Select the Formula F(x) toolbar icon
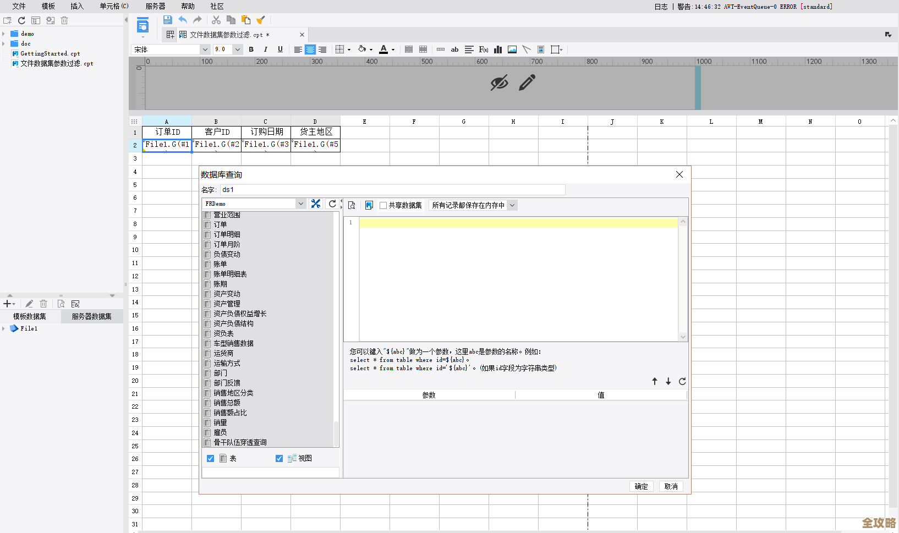899x533 pixels. click(x=483, y=50)
